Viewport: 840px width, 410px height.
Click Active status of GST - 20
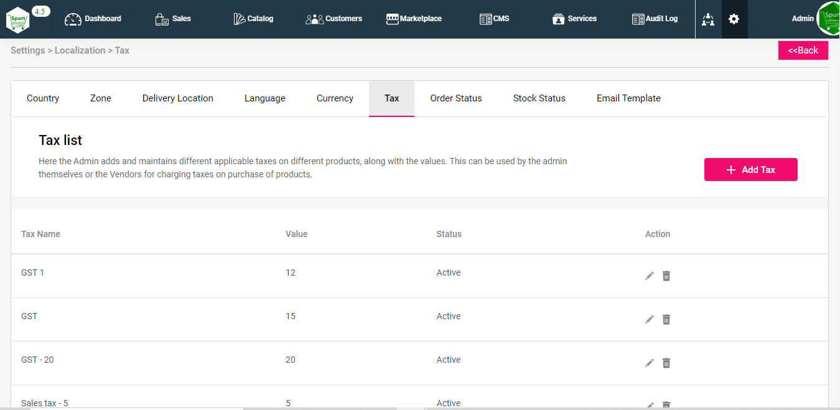[449, 360]
